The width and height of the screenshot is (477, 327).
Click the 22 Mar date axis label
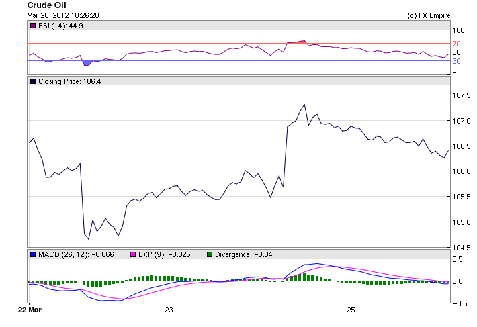(x=30, y=310)
